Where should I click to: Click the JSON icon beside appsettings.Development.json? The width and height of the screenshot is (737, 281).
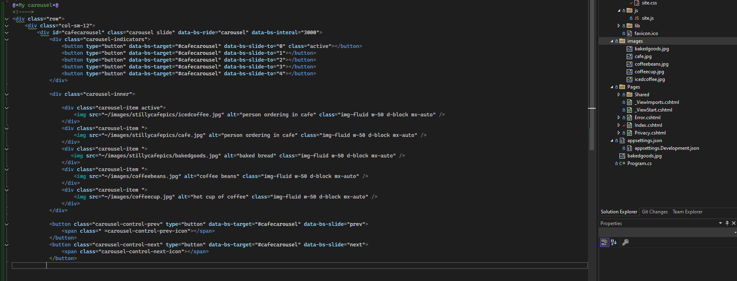click(629, 148)
